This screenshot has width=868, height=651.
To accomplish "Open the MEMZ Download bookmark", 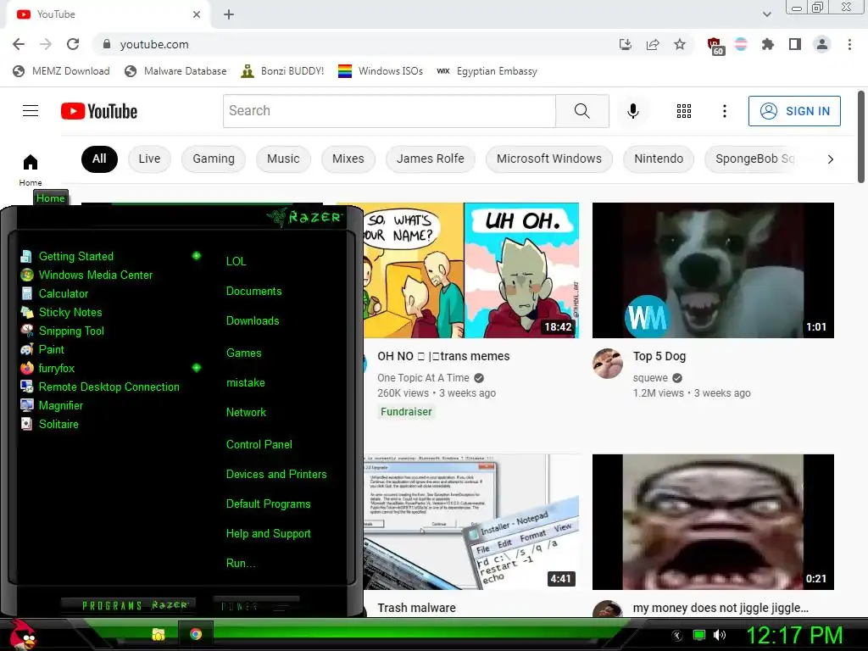I will click(x=61, y=71).
